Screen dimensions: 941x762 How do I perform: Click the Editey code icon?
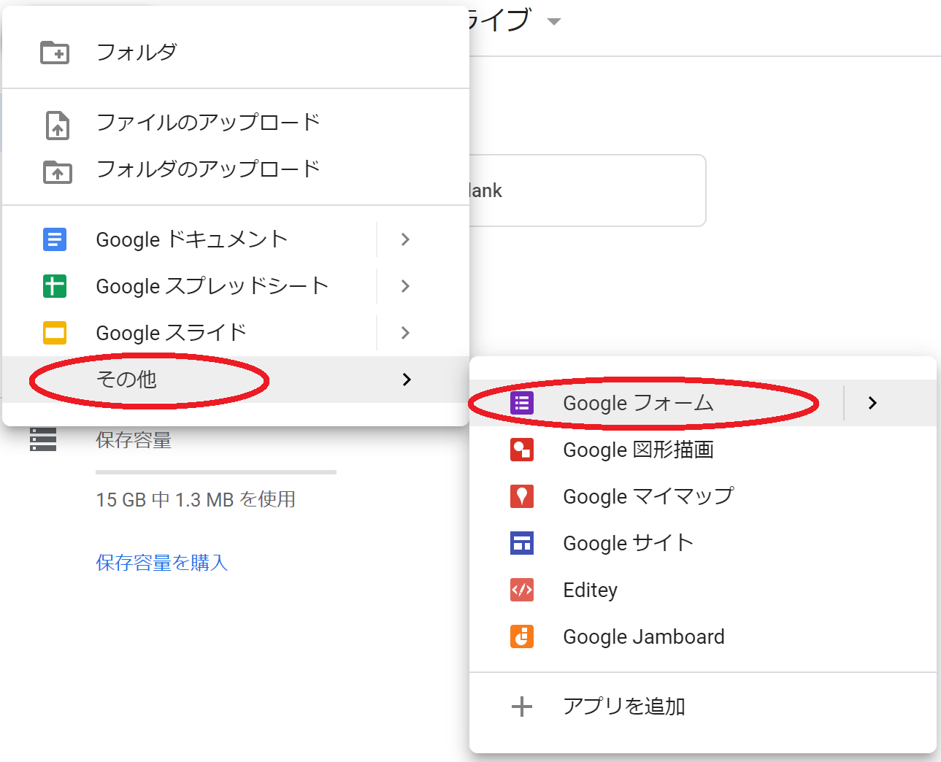[522, 590]
